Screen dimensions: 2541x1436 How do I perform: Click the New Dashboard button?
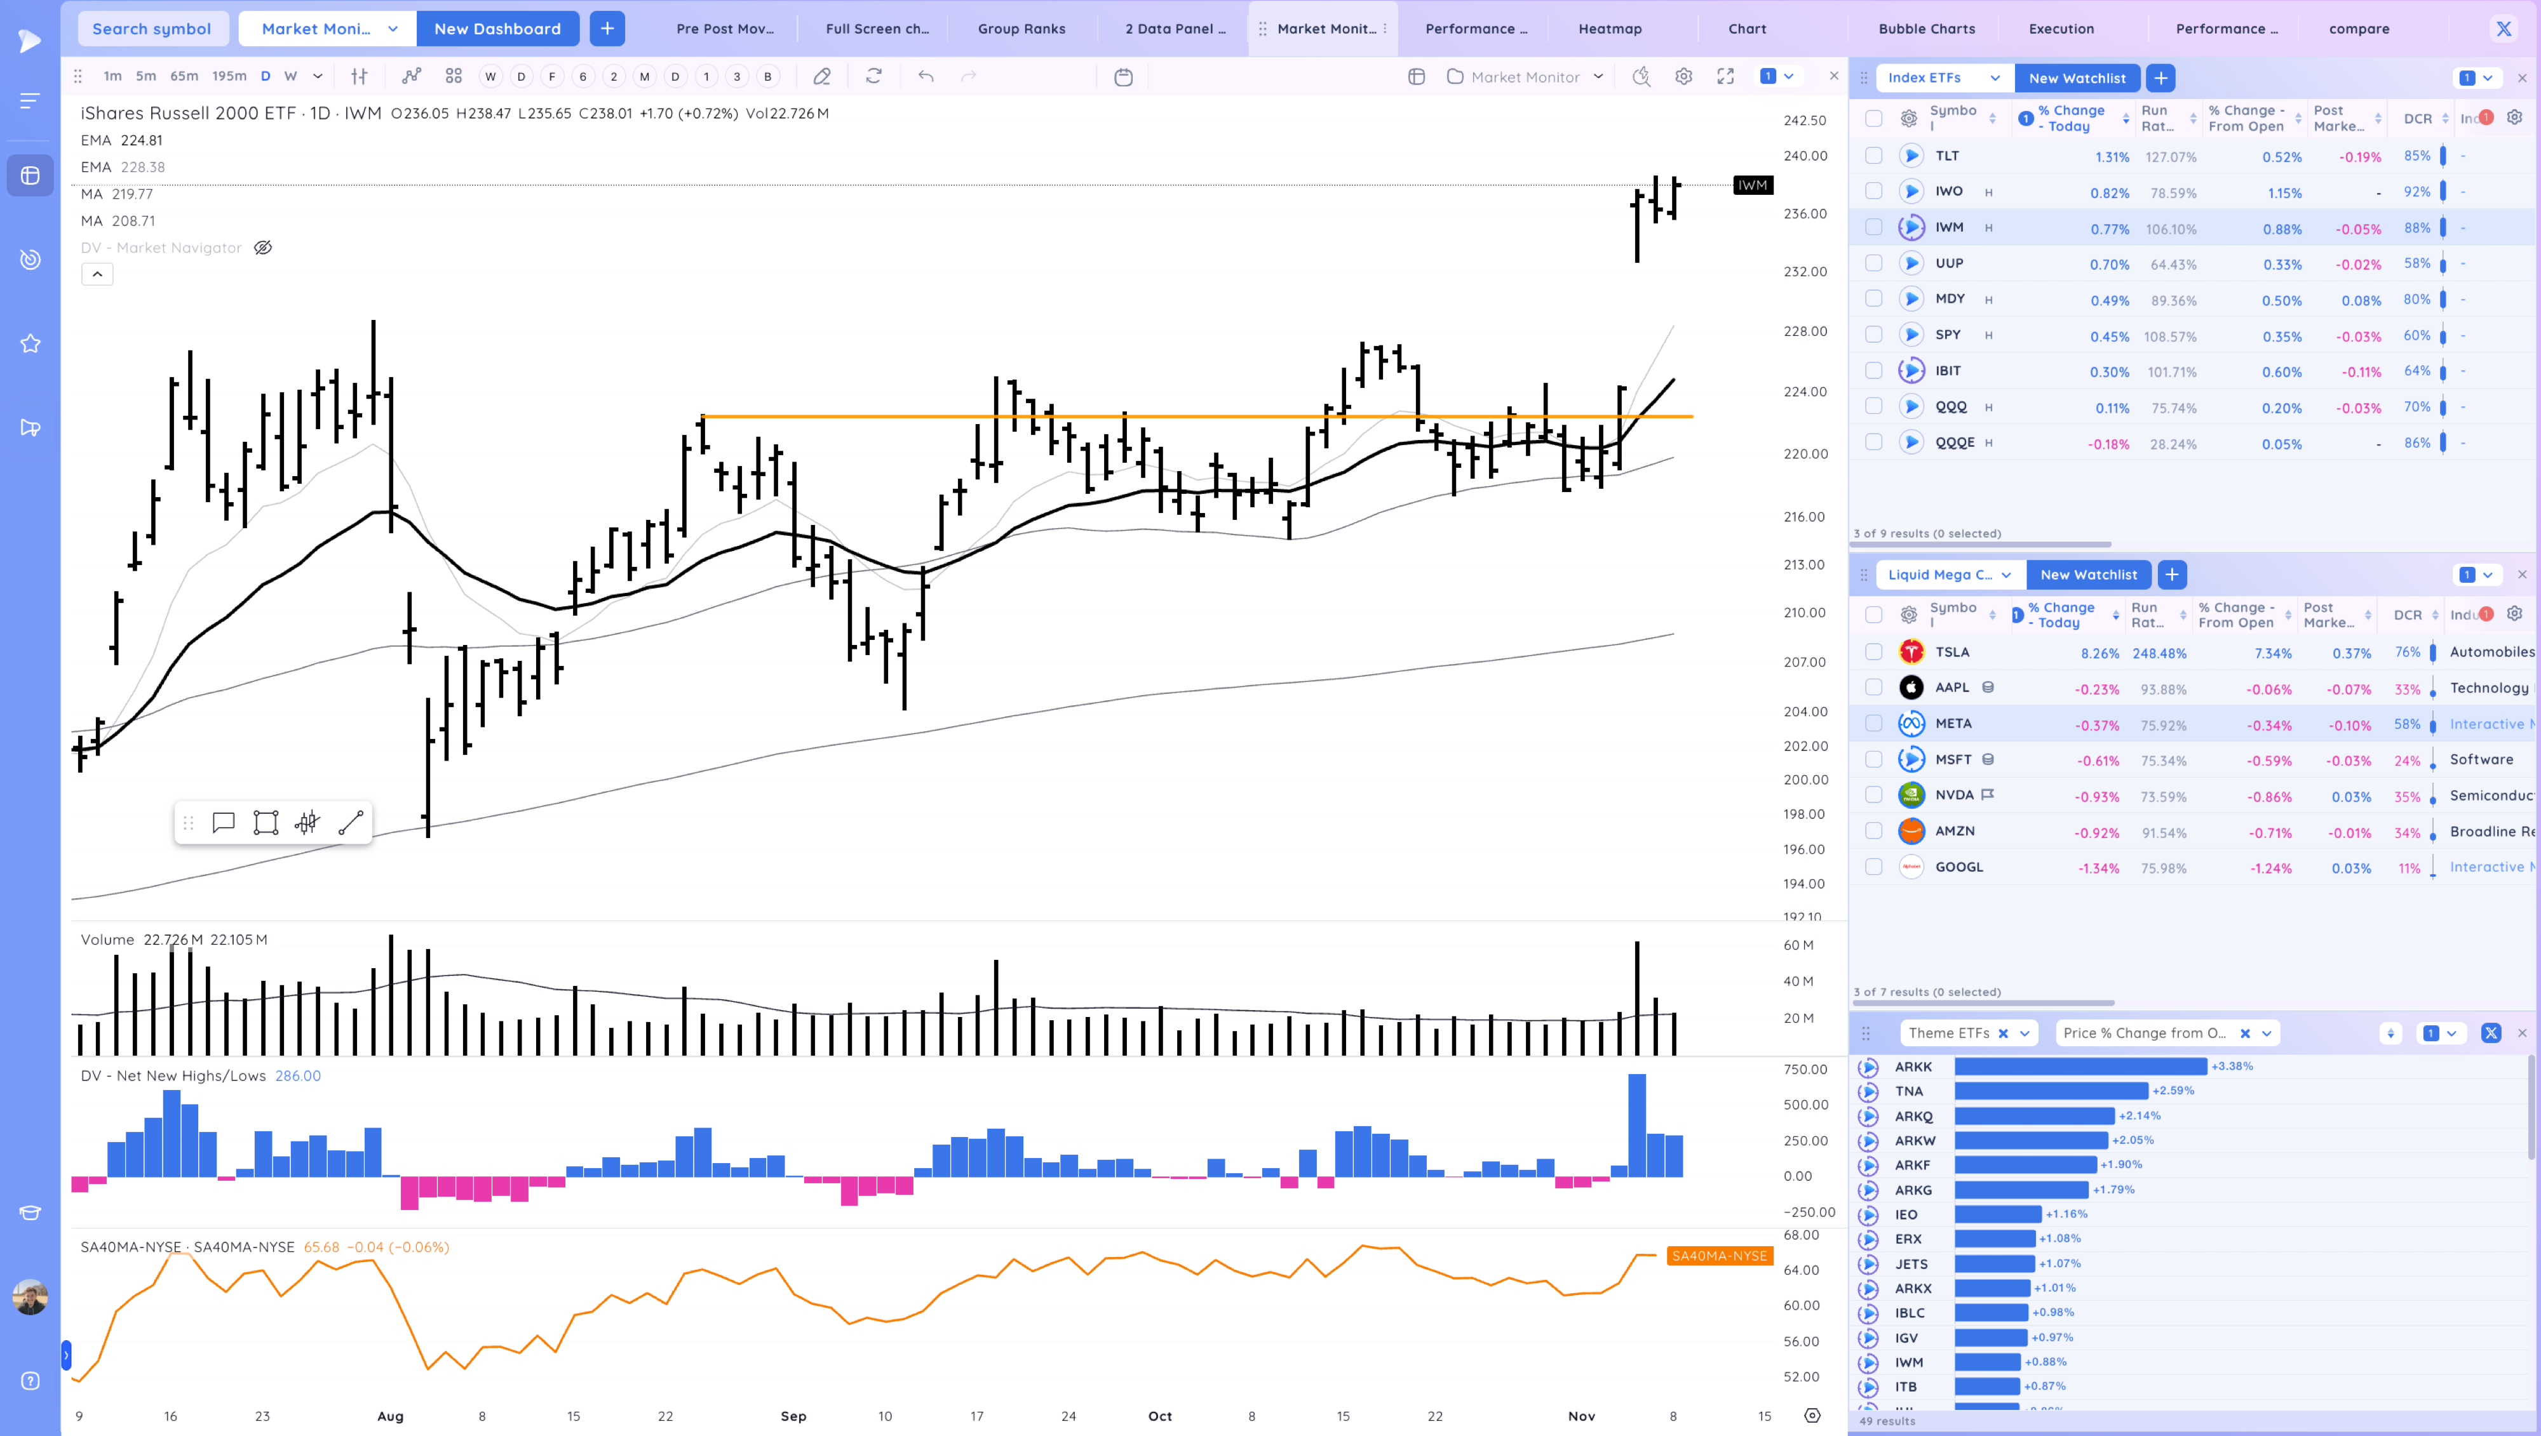click(x=497, y=29)
